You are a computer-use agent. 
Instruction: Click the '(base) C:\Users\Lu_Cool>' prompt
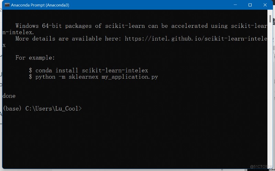click(42, 109)
